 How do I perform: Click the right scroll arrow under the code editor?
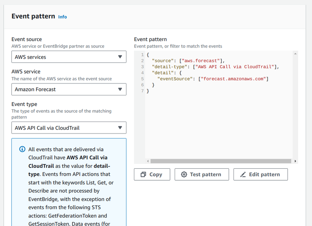(295, 161)
